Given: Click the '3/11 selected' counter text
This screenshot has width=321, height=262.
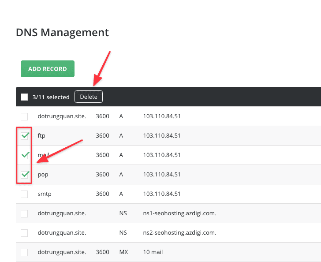Looking at the screenshot, I should [x=51, y=97].
